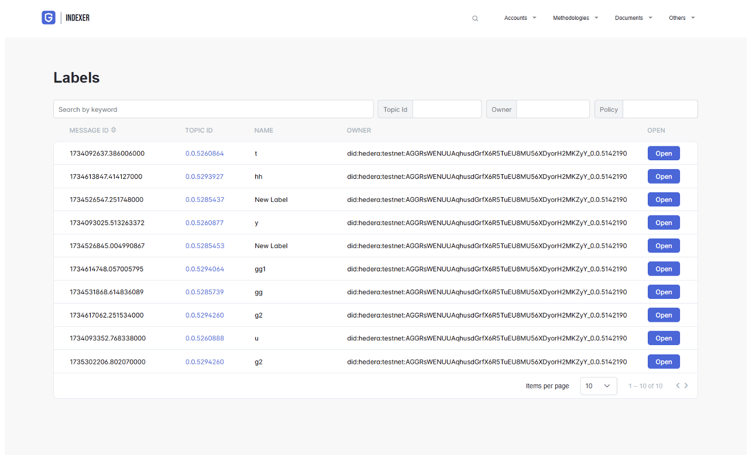
Task: Expand the Accounts menu
Action: (x=520, y=18)
